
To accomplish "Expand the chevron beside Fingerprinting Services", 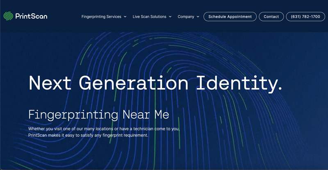I will coord(125,16).
